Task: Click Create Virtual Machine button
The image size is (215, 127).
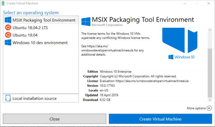Action: (160, 119)
